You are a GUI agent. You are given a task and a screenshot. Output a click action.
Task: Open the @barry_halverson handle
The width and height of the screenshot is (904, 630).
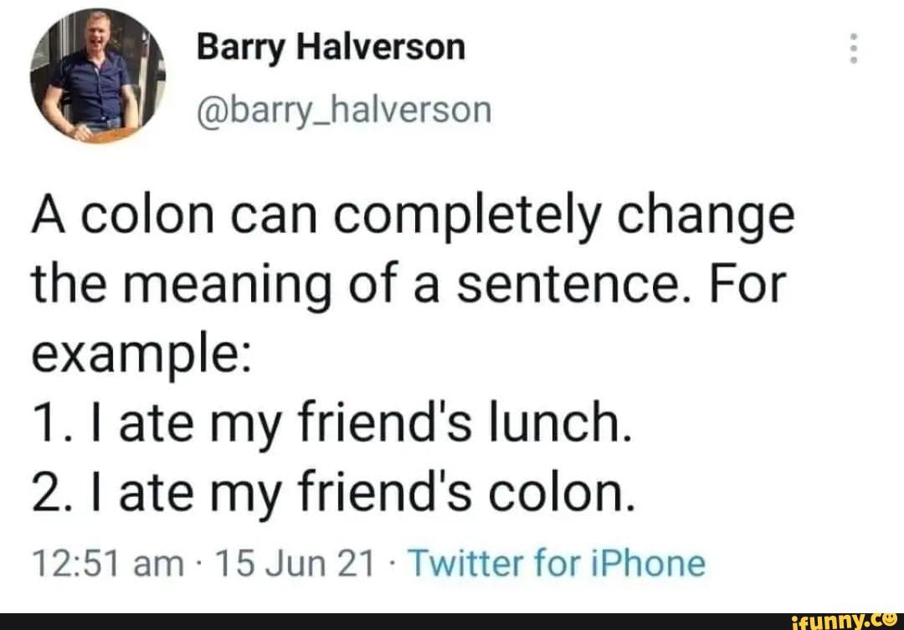tap(344, 111)
